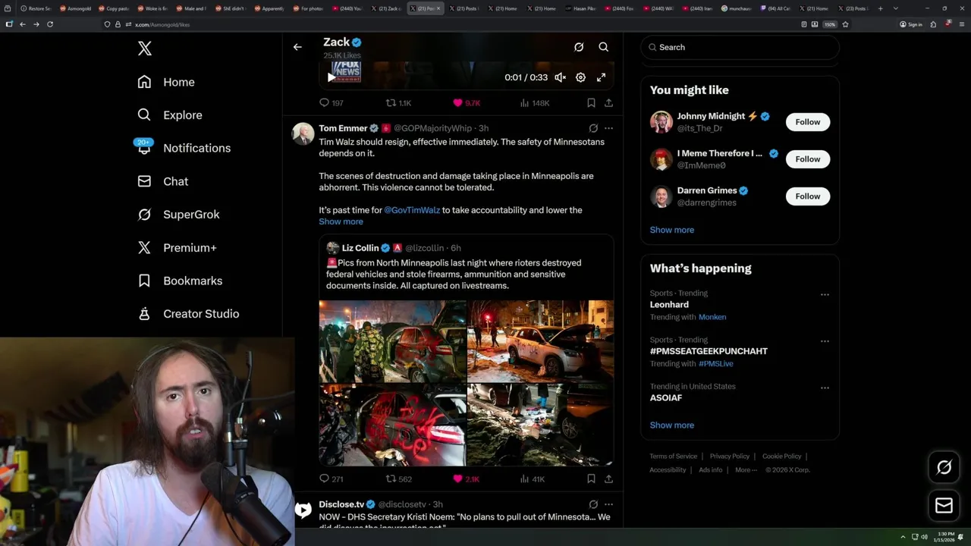
Task: Click the search icon in the profile header
Action: [x=604, y=47]
